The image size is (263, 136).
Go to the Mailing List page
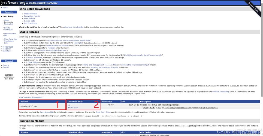(8, 24)
